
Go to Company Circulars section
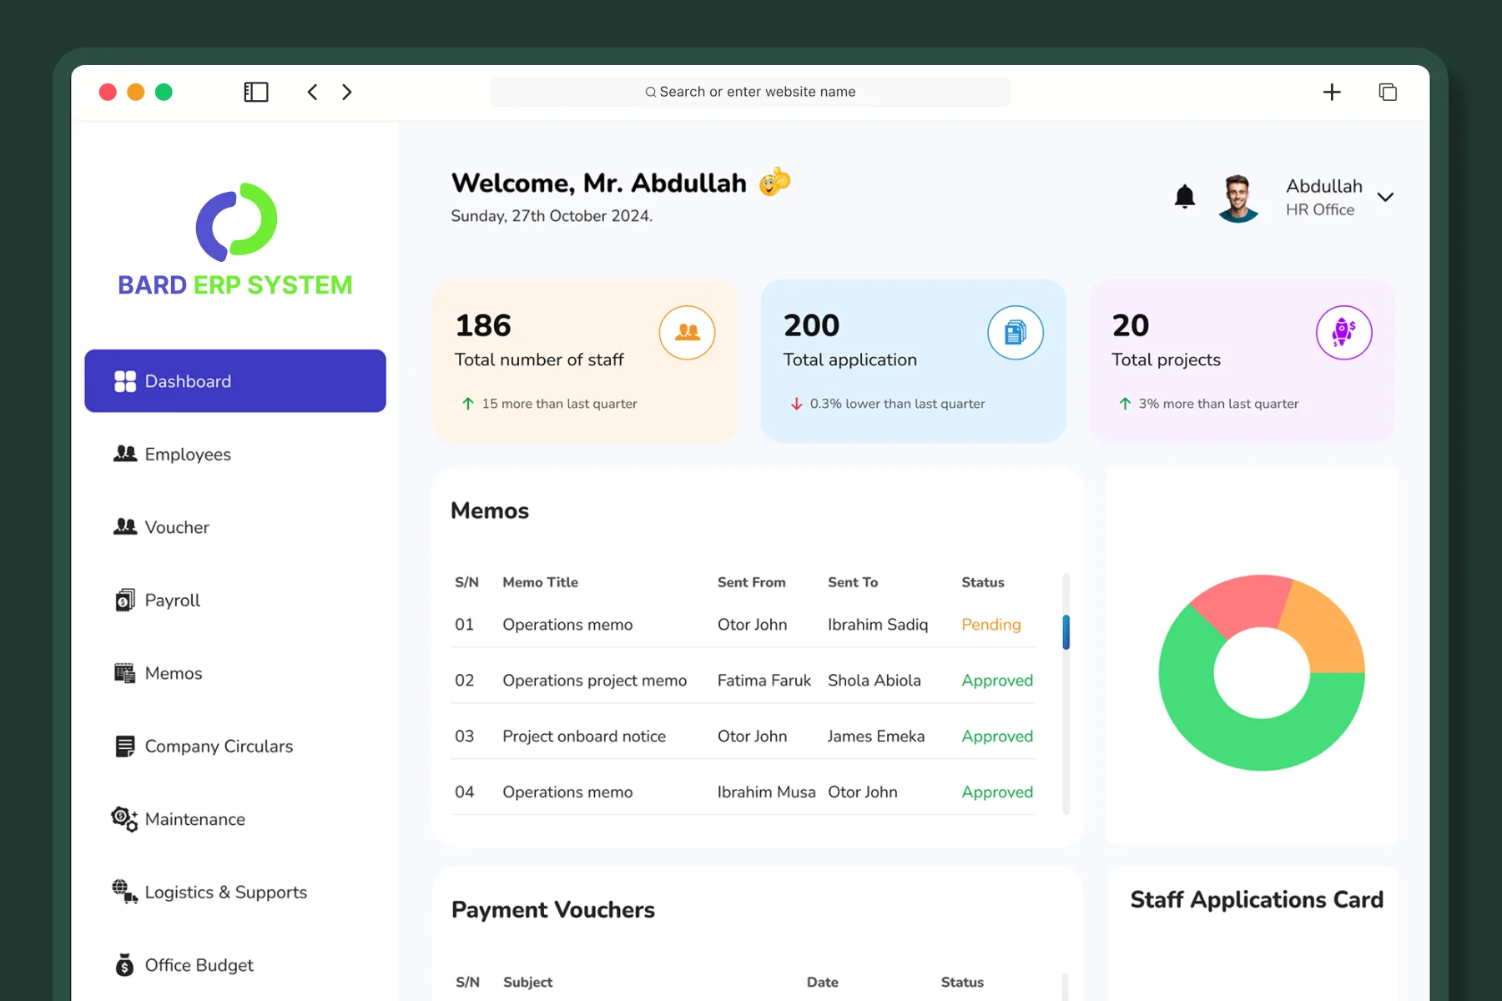[219, 747]
